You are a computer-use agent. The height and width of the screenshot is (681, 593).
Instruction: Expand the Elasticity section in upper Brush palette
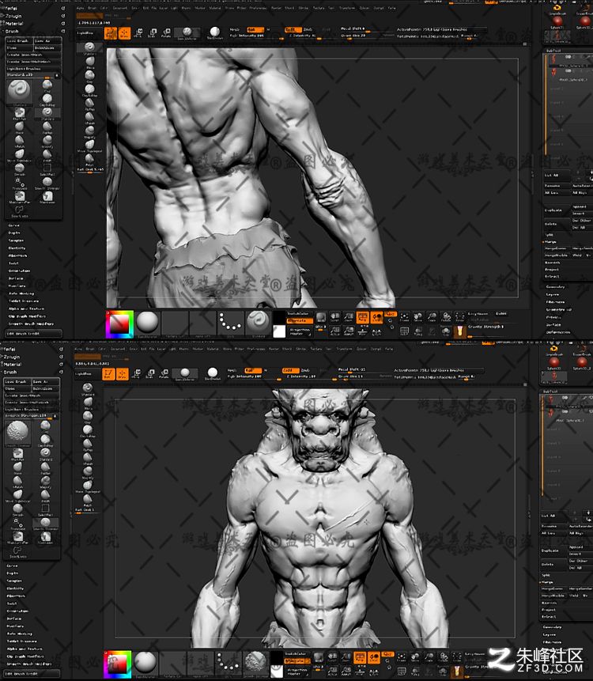[x=17, y=248]
